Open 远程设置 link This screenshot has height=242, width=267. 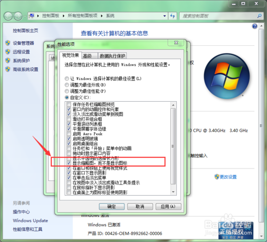click(x=21, y=52)
